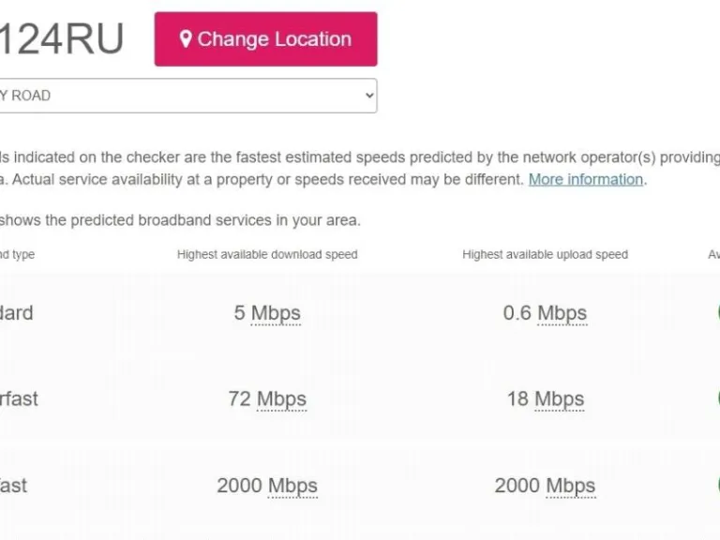Click the Availability column header at right edge
The height and width of the screenshot is (540, 720).
tap(713, 254)
